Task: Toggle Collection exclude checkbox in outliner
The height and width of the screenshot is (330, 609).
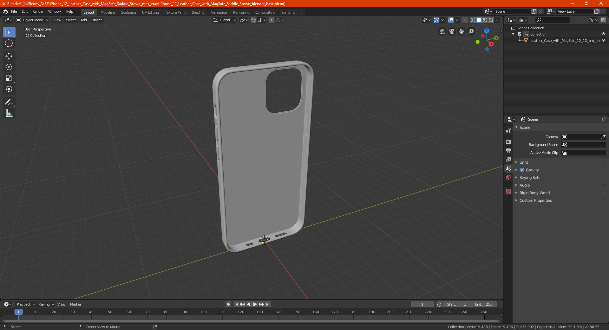Action: [520, 34]
